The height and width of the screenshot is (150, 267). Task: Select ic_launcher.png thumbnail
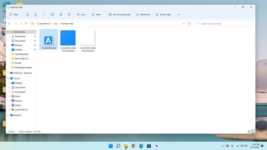coord(48,40)
